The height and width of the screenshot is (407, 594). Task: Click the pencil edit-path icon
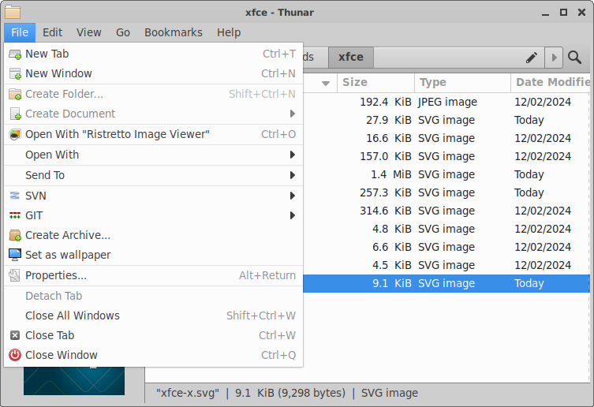[x=532, y=58]
